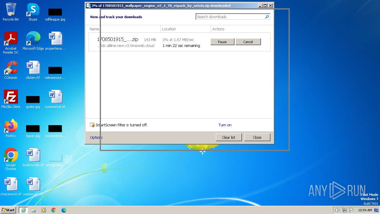The image size is (380, 214).
Task: Select choiceword.rtf desktop file
Action: 11,187
